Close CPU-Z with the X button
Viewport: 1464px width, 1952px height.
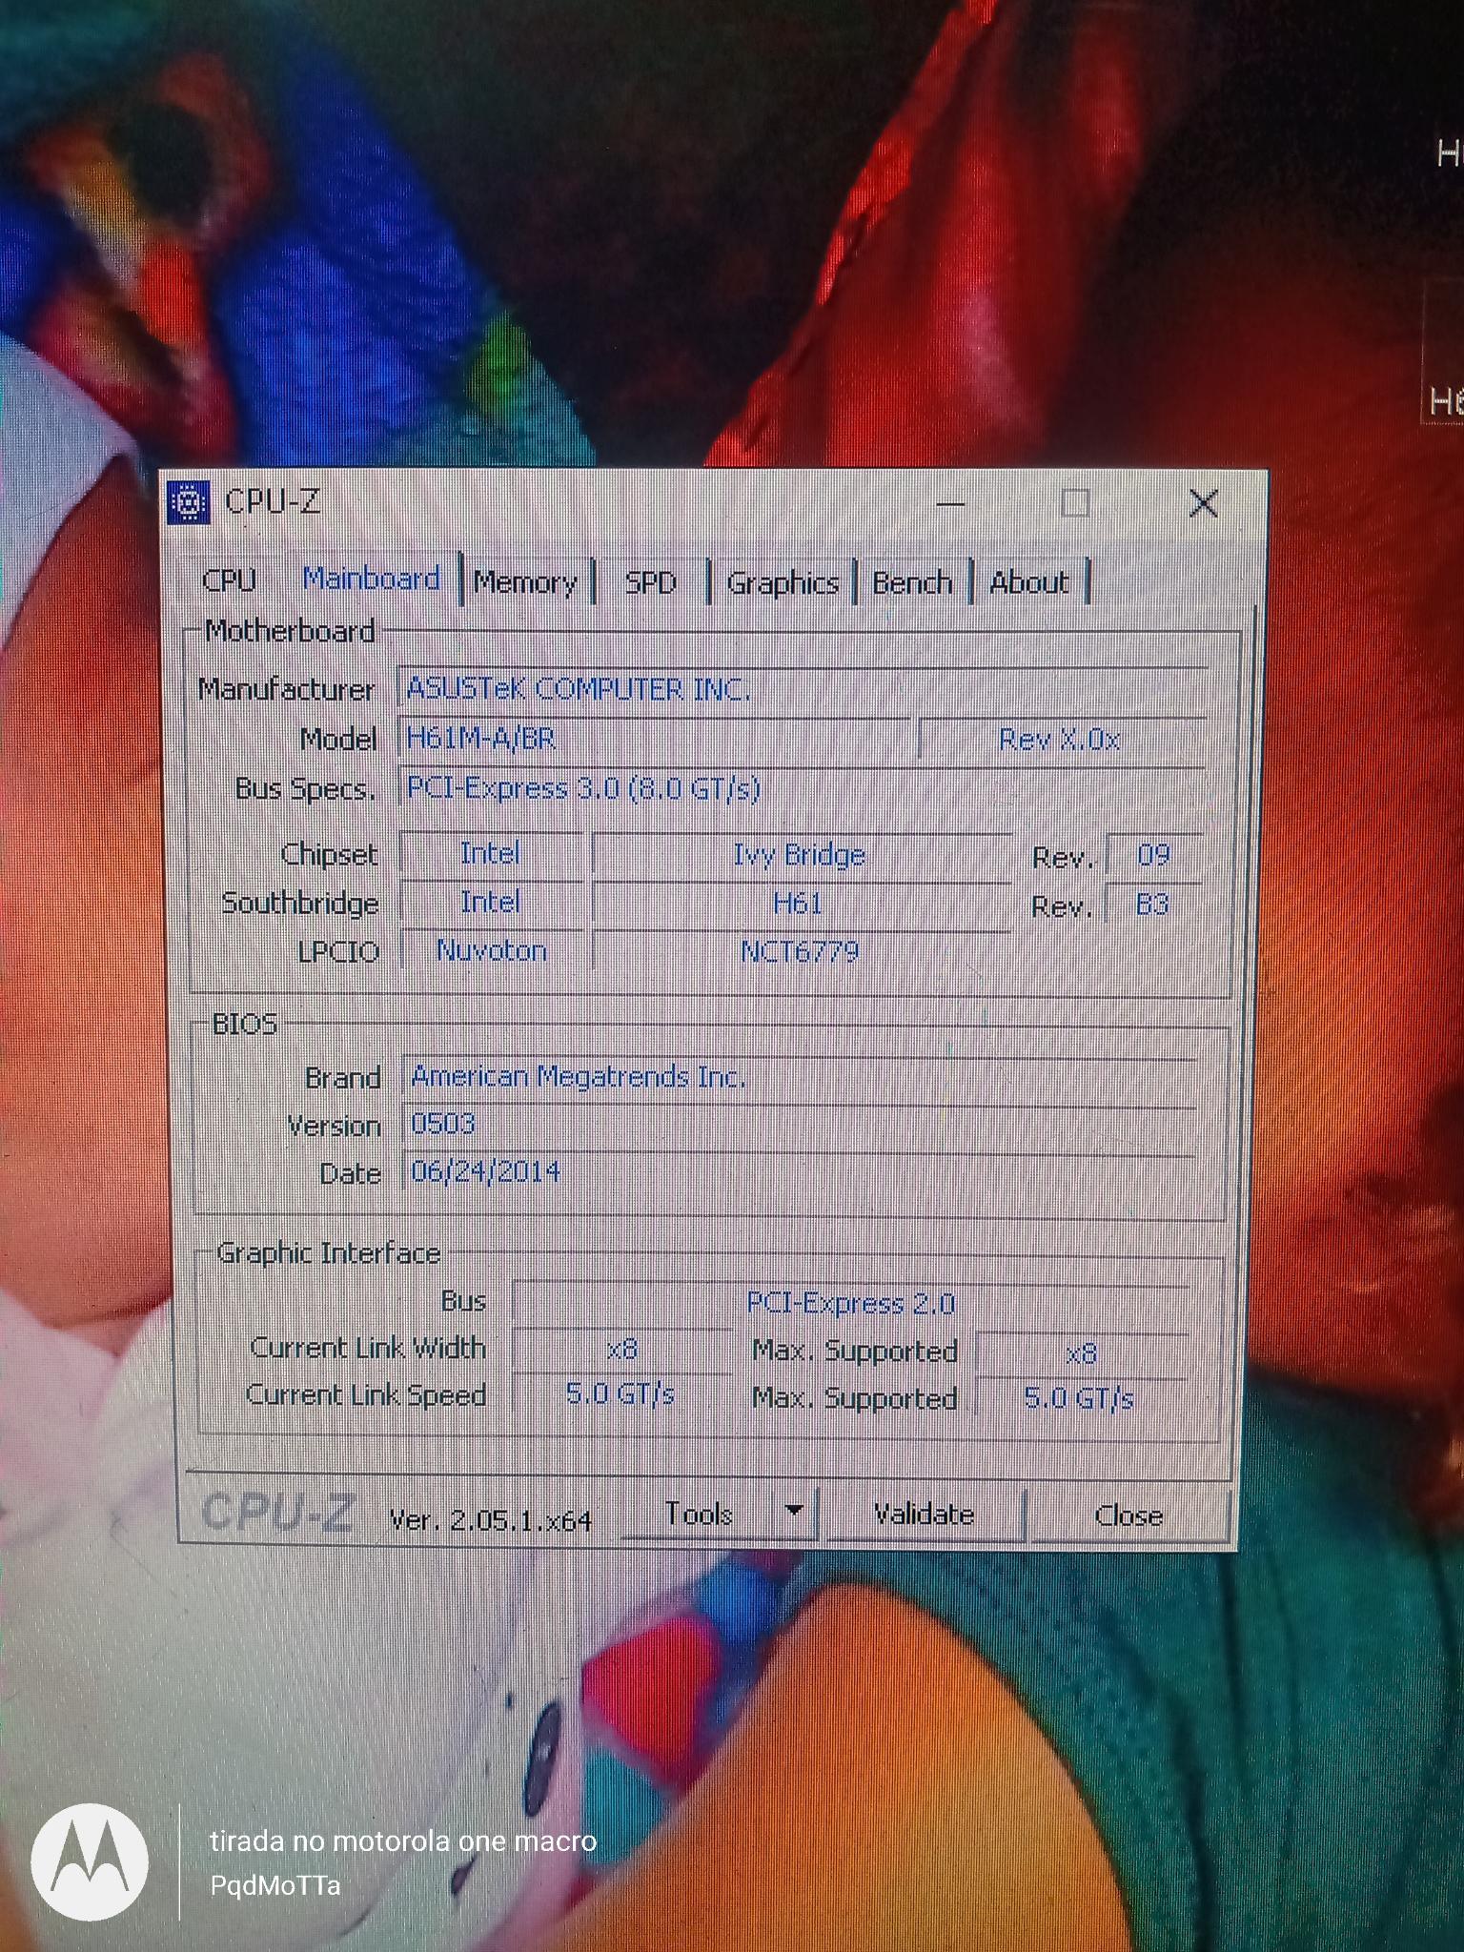(x=1203, y=503)
